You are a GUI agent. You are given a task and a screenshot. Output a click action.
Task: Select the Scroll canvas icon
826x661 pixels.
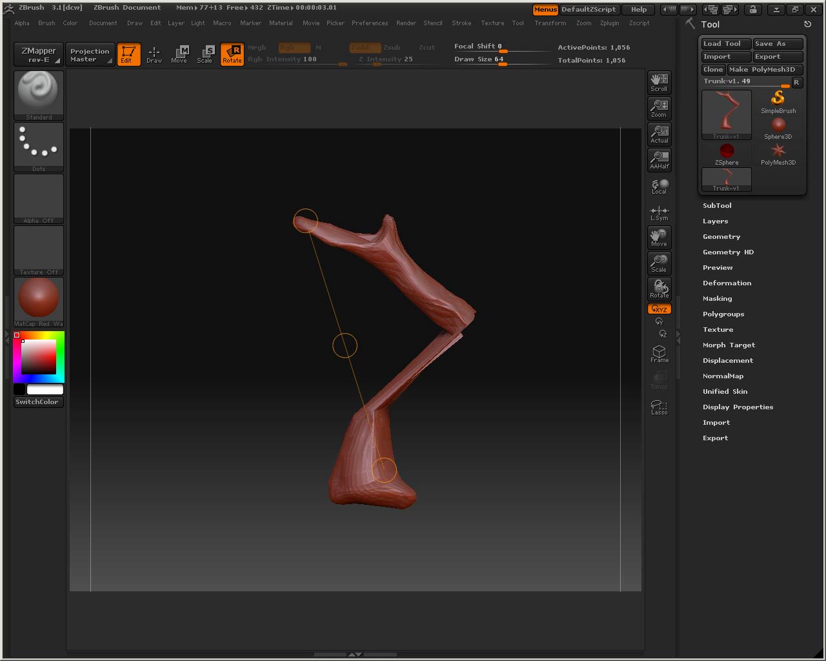[659, 82]
